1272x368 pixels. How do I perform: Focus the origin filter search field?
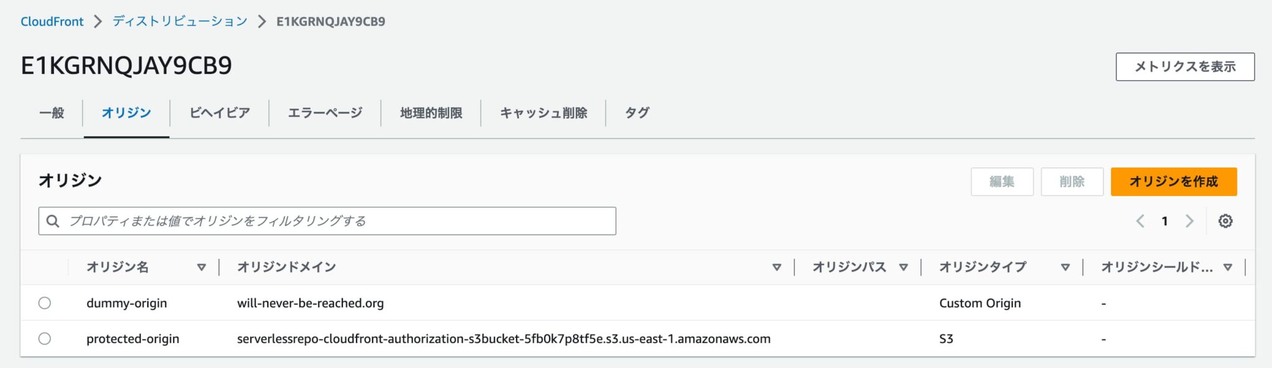coord(335,221)
